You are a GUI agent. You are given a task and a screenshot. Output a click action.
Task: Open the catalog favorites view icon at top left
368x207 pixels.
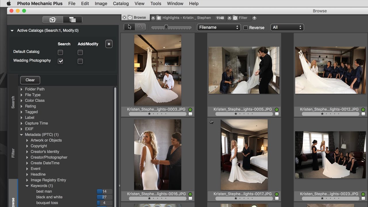tap(52, 20)
